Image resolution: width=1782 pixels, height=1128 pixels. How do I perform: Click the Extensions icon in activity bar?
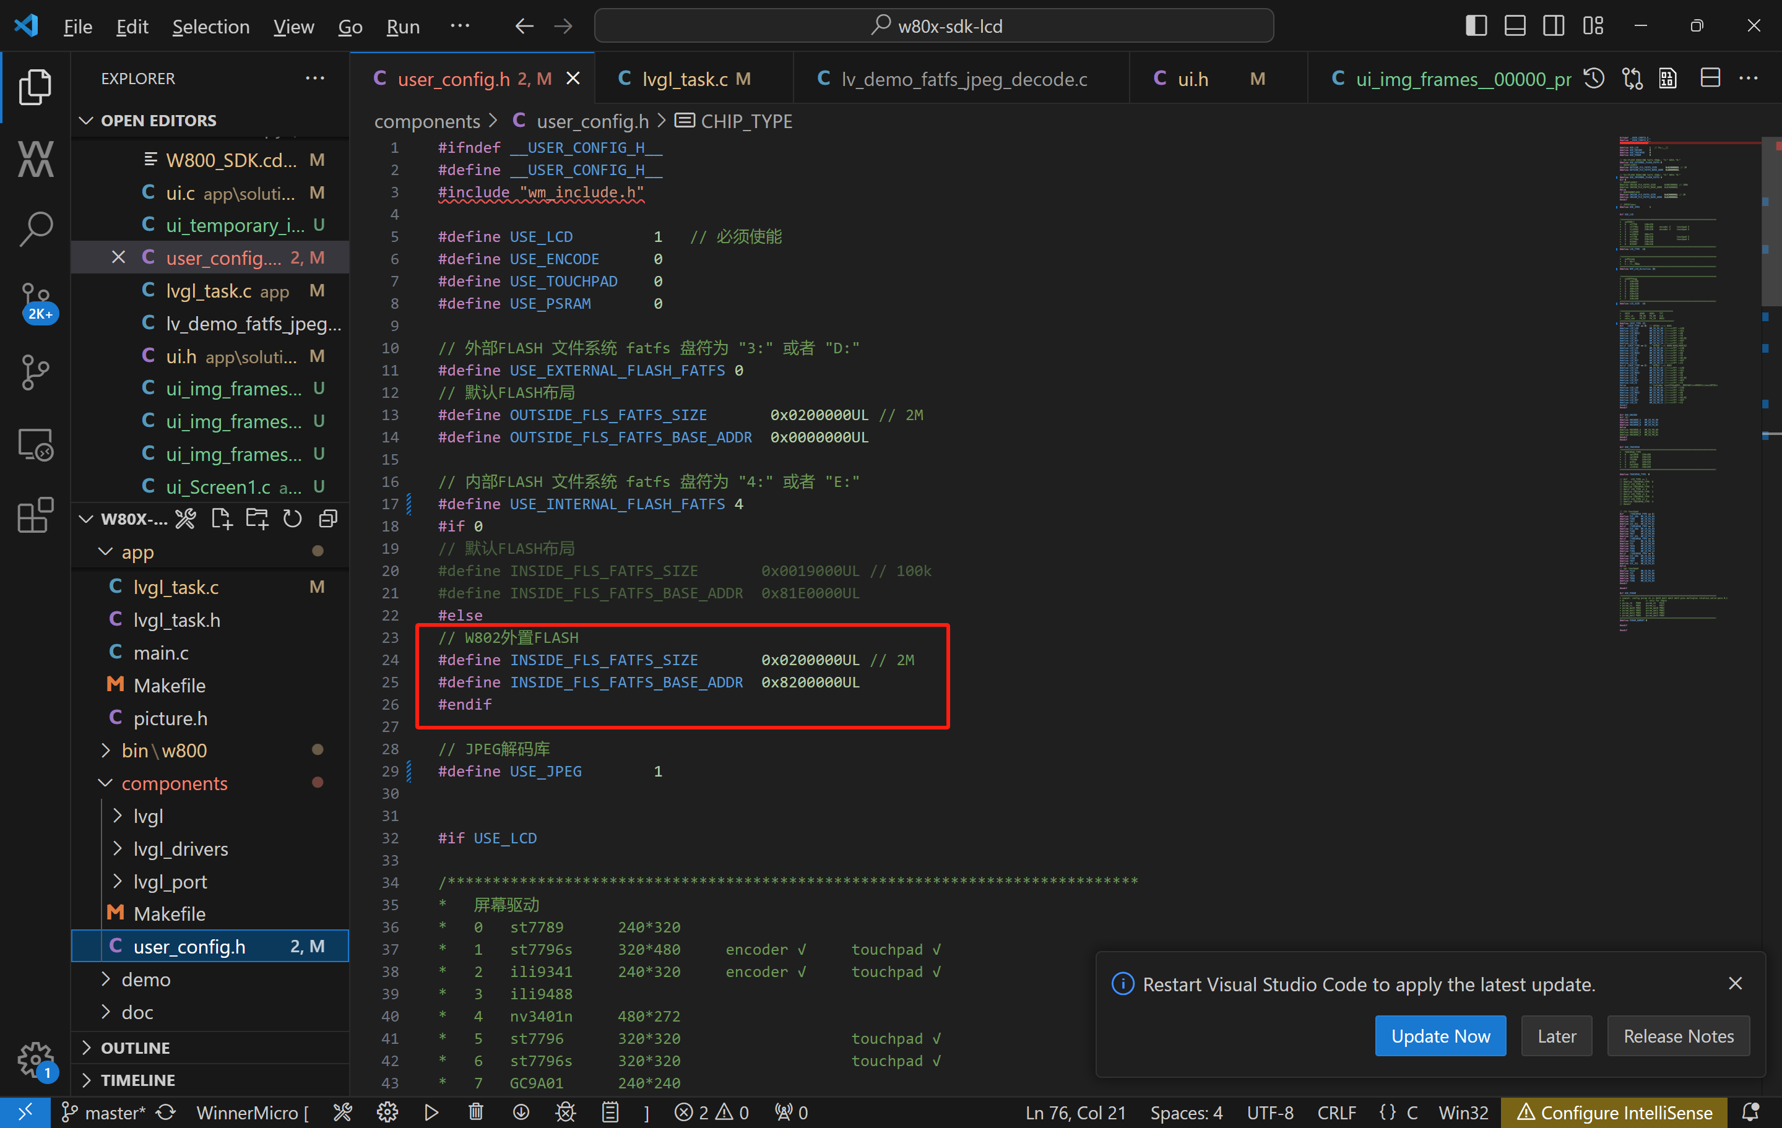[34, 515]
